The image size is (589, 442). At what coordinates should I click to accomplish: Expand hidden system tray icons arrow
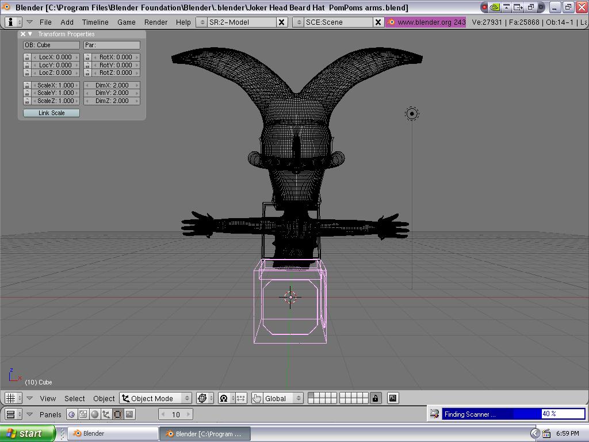pyautogui.click(x=535, y=433)
